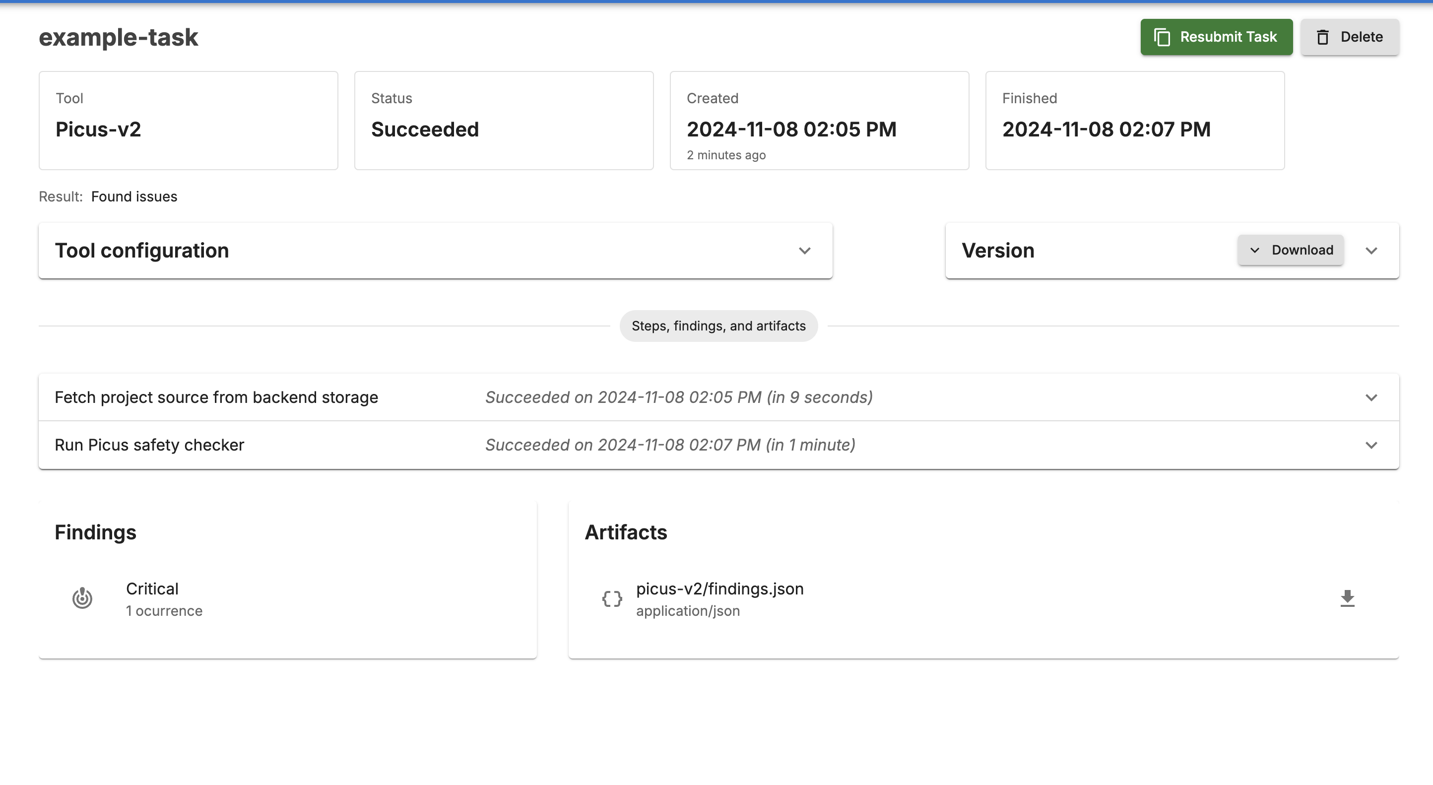Screen dimensions: 1433x785
Task: Open picus-v2/findings.json artifact
Action: click(x=719, y=589)
